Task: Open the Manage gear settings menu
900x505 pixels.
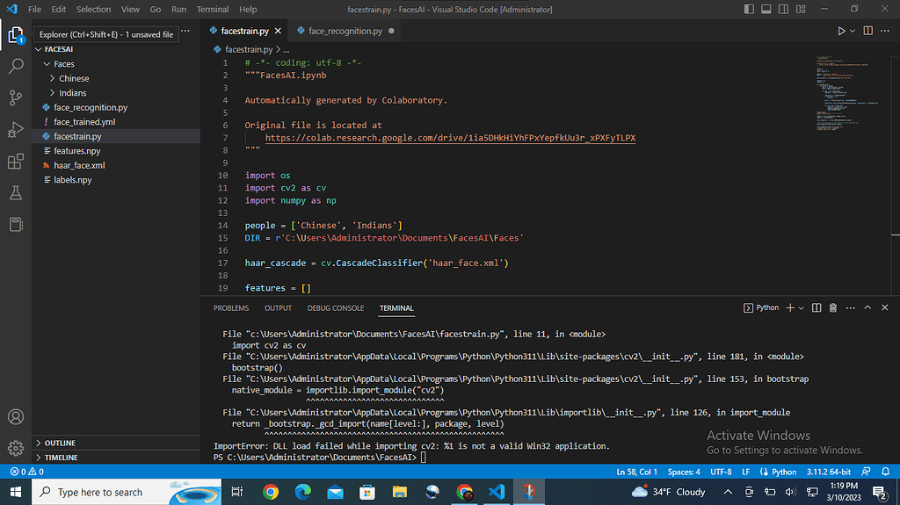Action: [x=16, y=448]
